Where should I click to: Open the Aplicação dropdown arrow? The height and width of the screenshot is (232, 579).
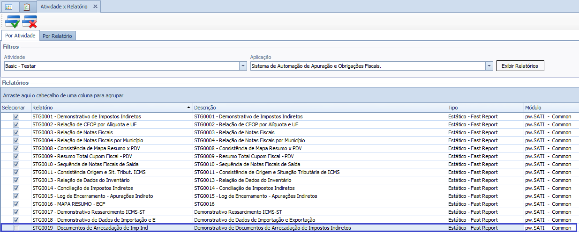coord(489,66)
